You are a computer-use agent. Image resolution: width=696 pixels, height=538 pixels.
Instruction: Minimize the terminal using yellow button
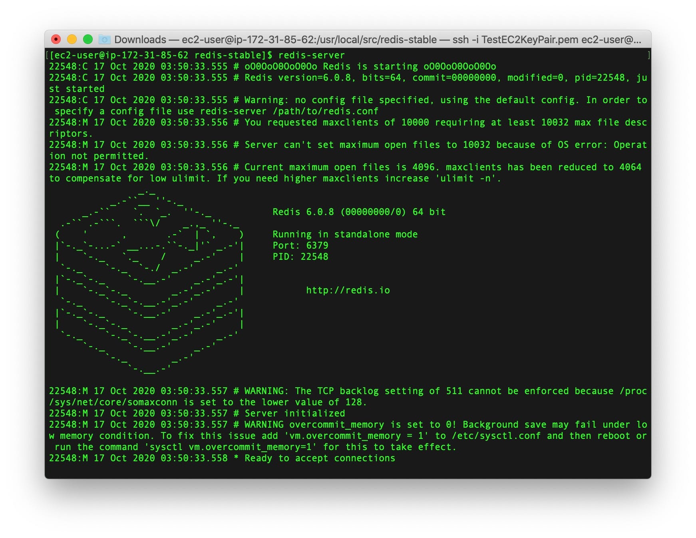pos(72,39)
